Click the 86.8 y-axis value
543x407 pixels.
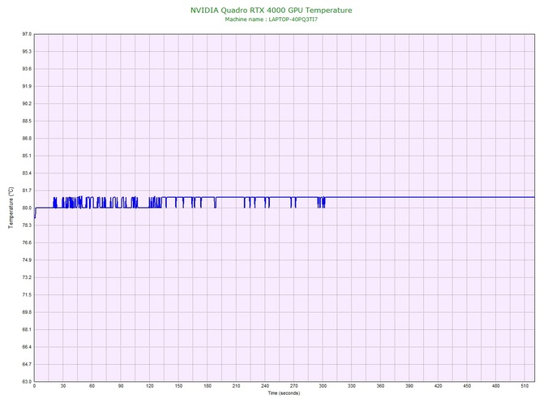tap(27, 139)
